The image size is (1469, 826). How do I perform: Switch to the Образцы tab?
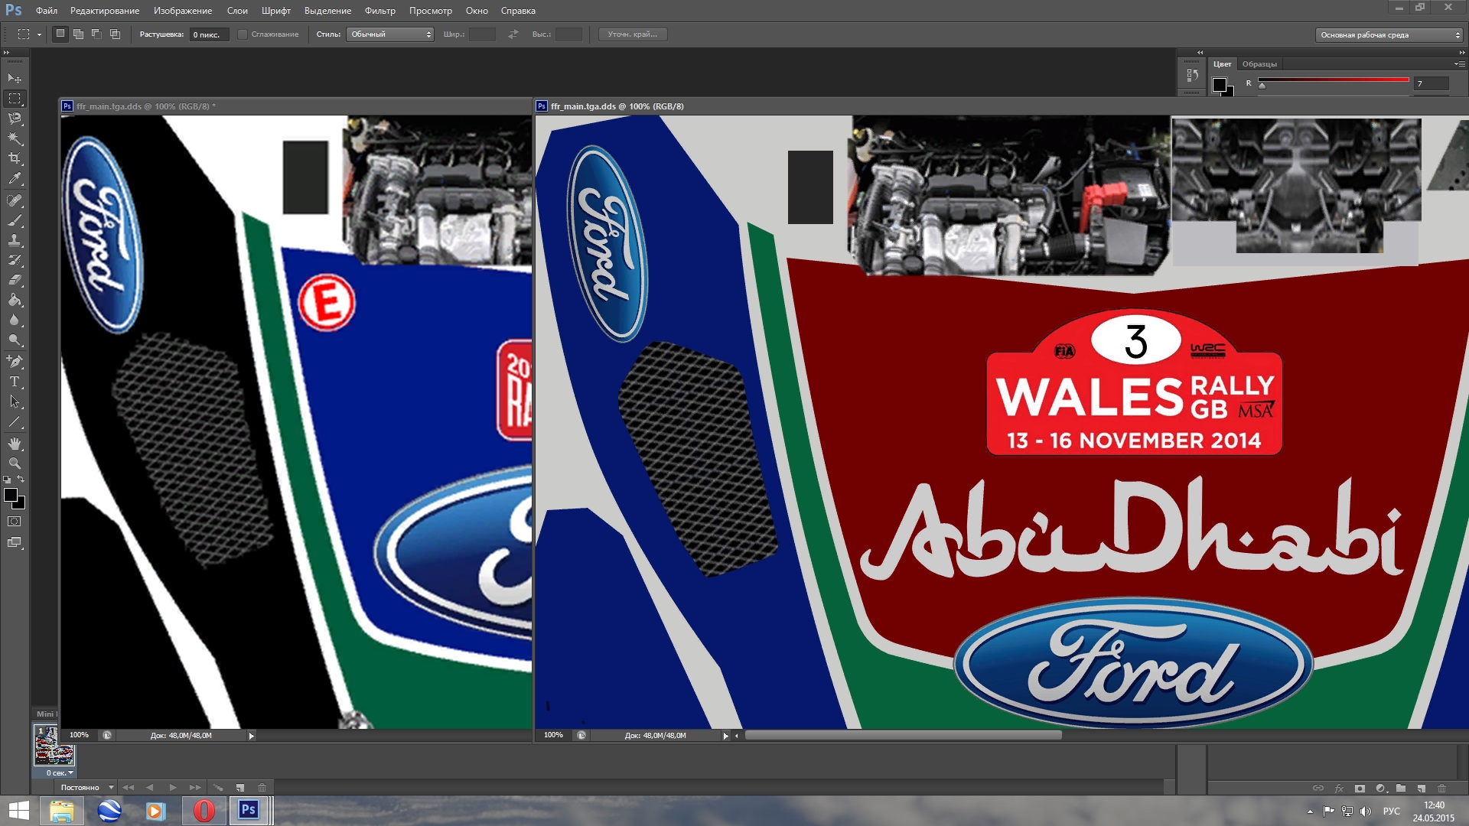pyautogui.click(x=1259, y=64)
